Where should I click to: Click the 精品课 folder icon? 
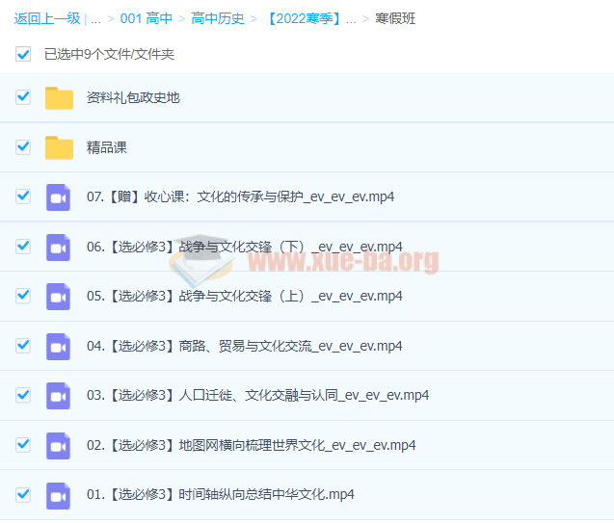pos(59,147)
